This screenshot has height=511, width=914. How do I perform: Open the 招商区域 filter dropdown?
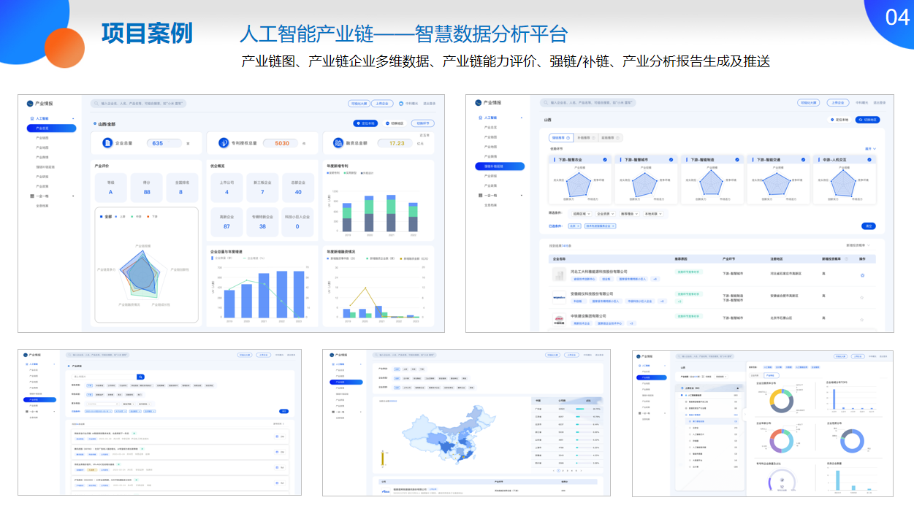pyautogui.click(x=581, y=214)
